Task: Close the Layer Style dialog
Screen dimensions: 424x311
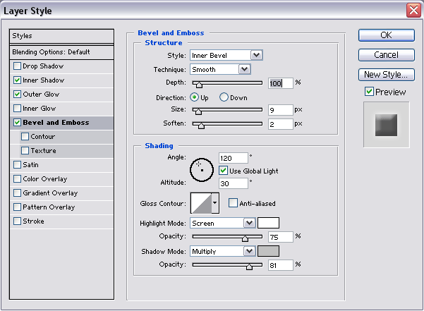Action: [413, 11]
